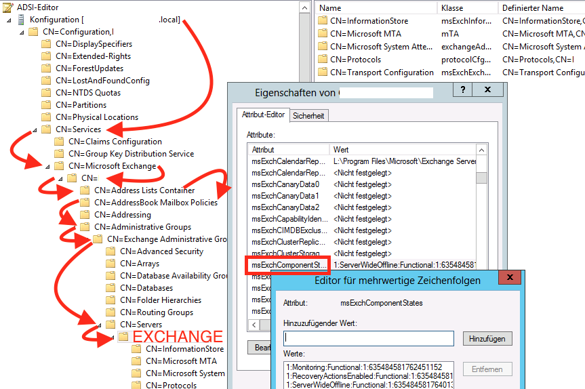Open the CN=DisplaySpecifiers folder icon
This screenshot has width=585, height=389.
[46, 44]
